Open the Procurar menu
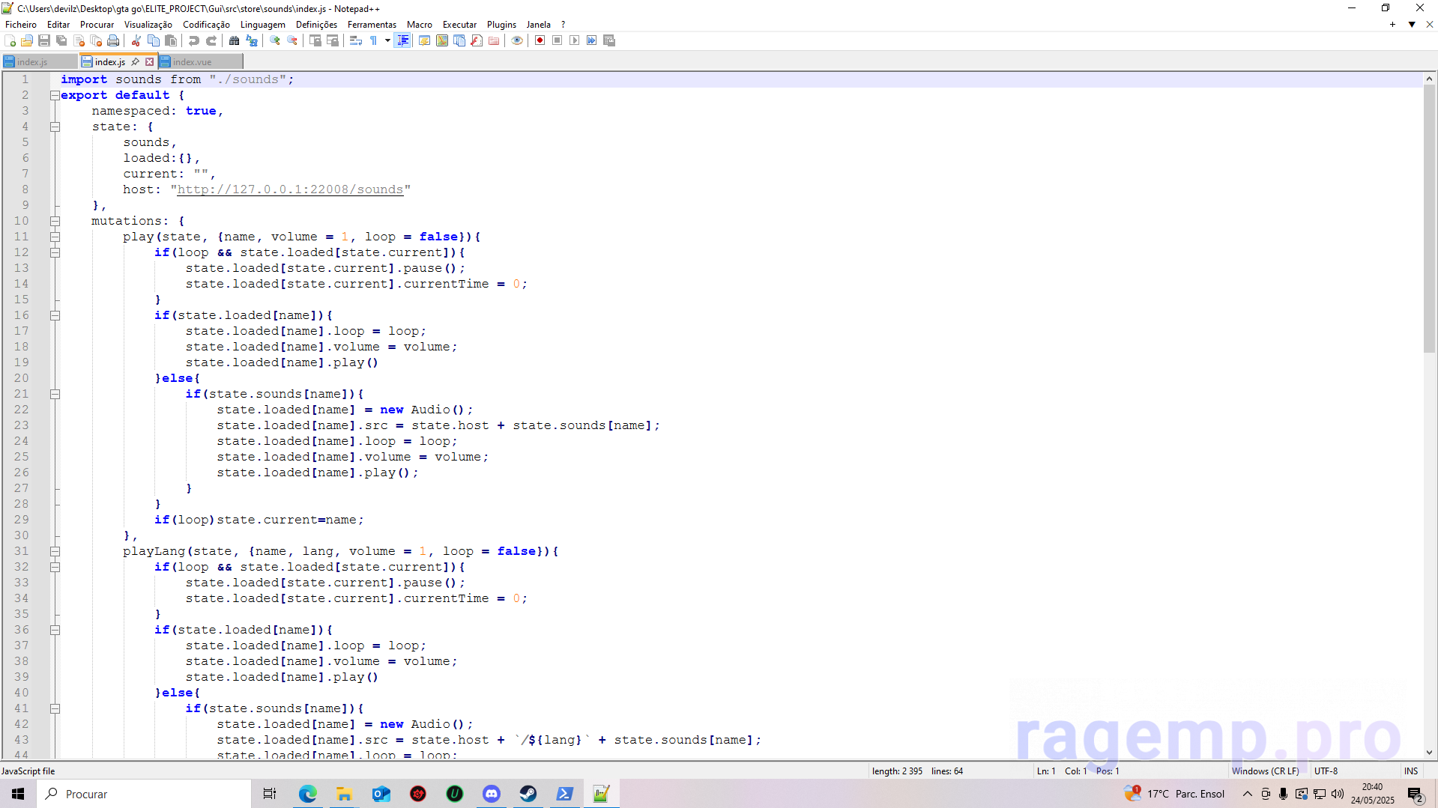 97,25
